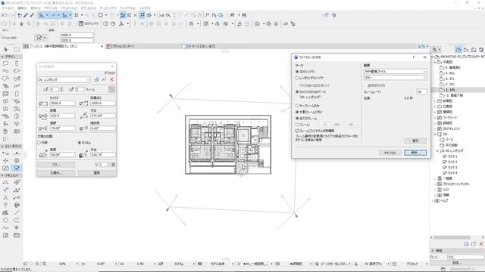The image size is (485, 272).
Task: Select the In-between Frames radio button
Action: coord(297,112)
